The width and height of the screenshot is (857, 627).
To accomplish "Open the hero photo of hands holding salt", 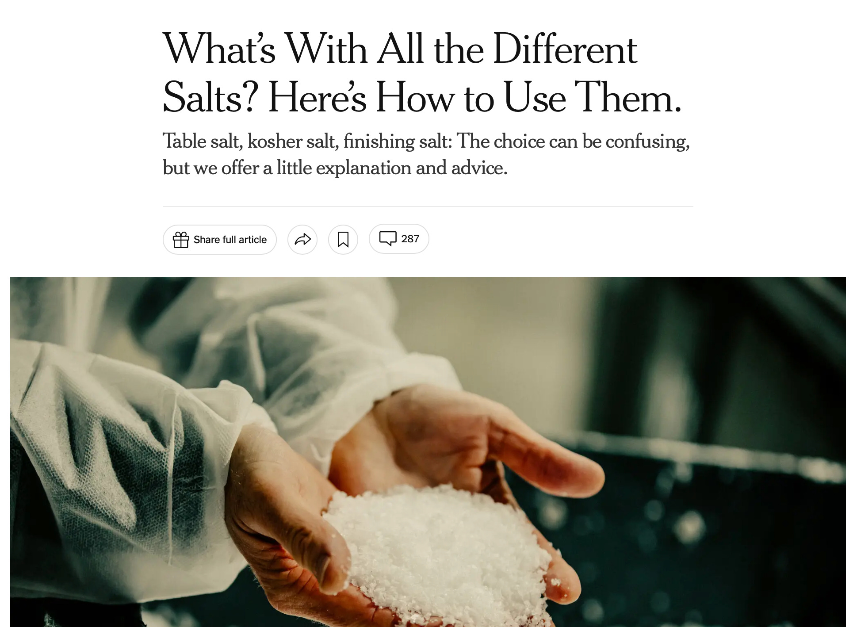I will click(428, 452).
